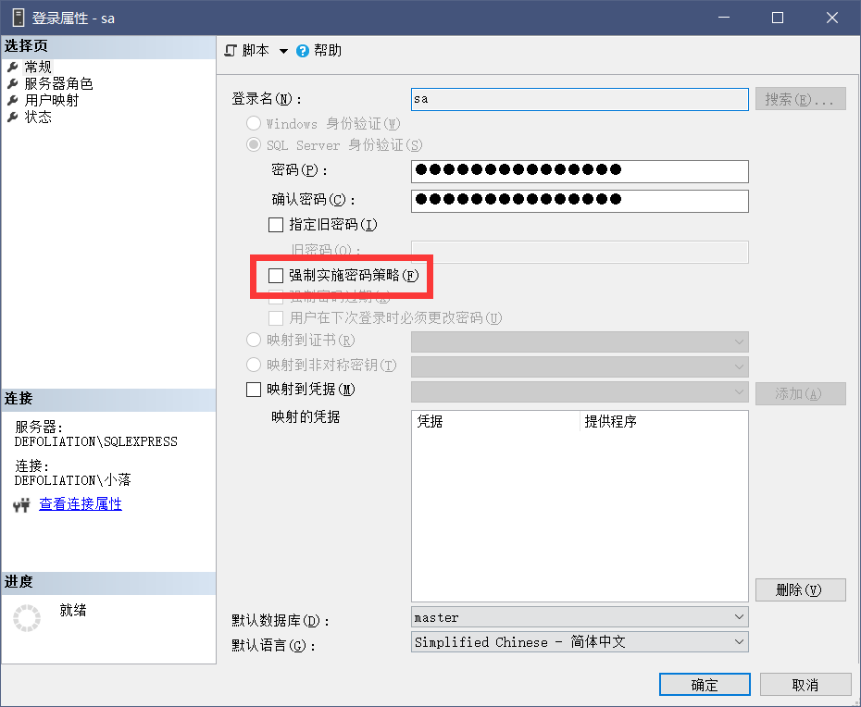Click the 确定 button
Image resolution: width=861 pixels, height=707 pixels.
(705, 685)
